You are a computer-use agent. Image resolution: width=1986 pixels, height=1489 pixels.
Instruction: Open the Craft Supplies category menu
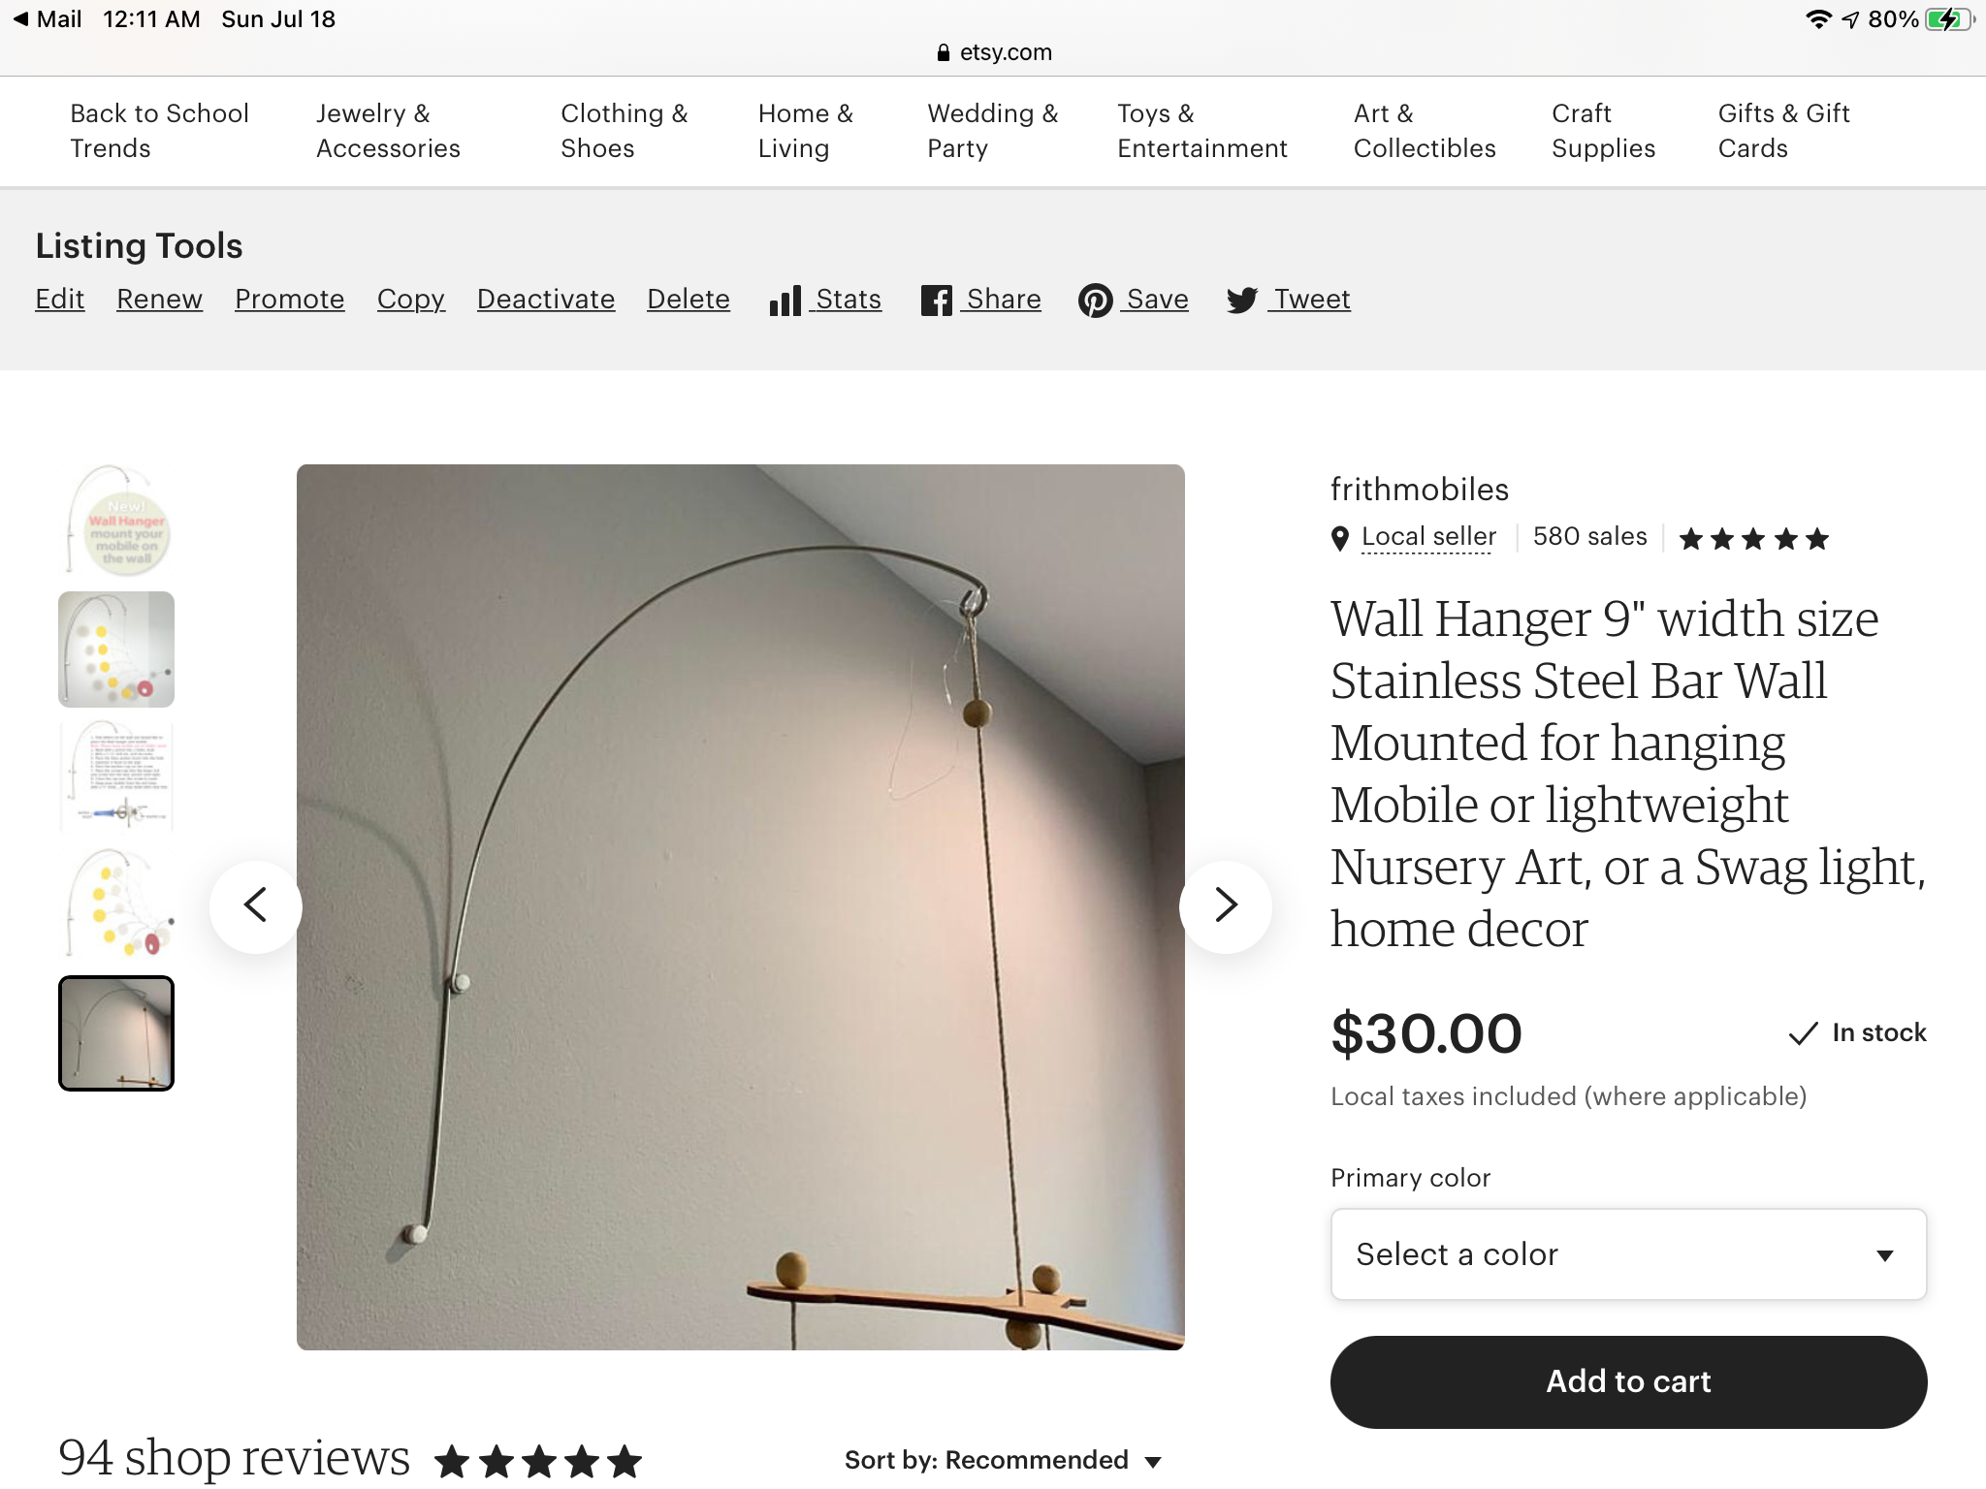tap(1603, 131)
